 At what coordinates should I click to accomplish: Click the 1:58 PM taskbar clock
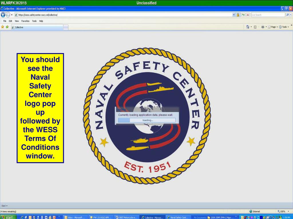coord(286,217)
